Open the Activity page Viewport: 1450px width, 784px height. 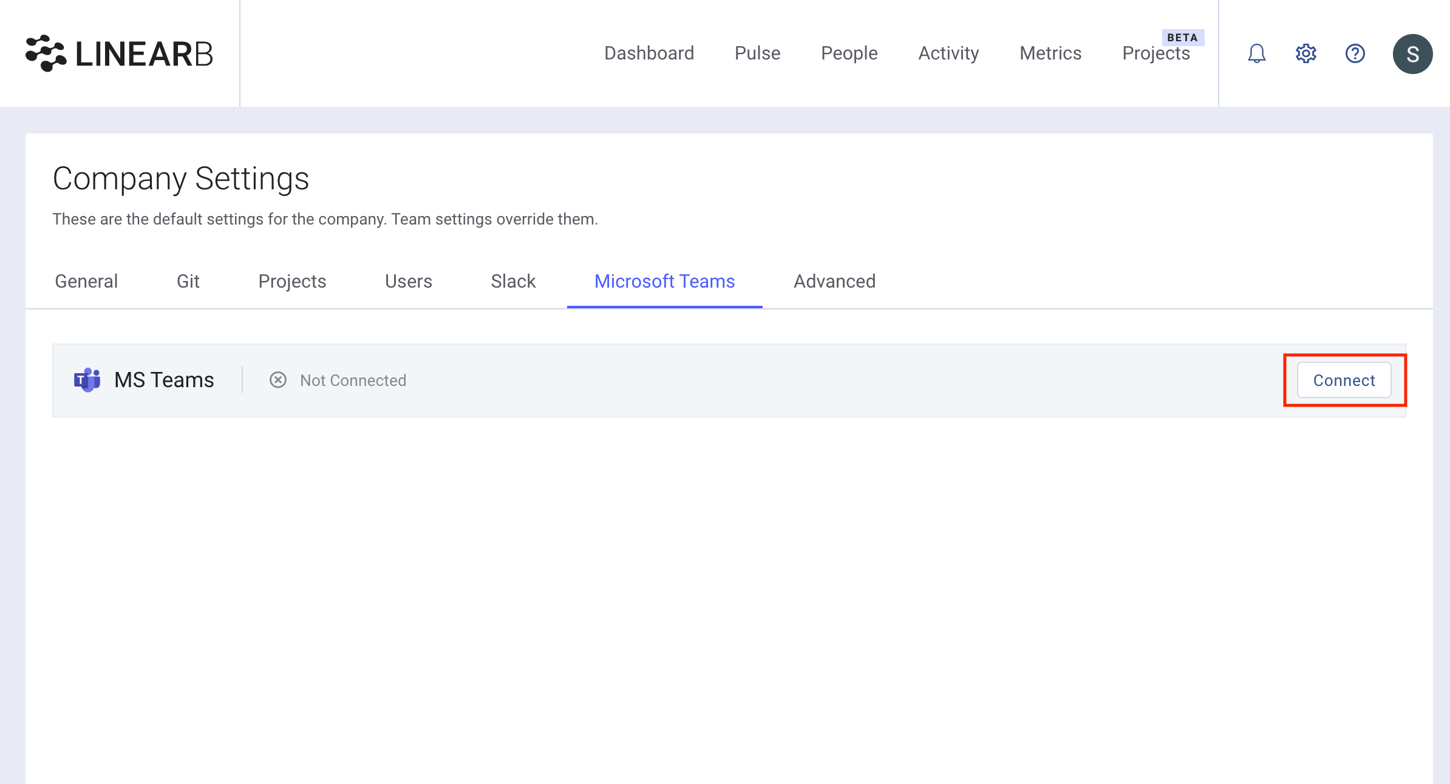click(948, 53)
